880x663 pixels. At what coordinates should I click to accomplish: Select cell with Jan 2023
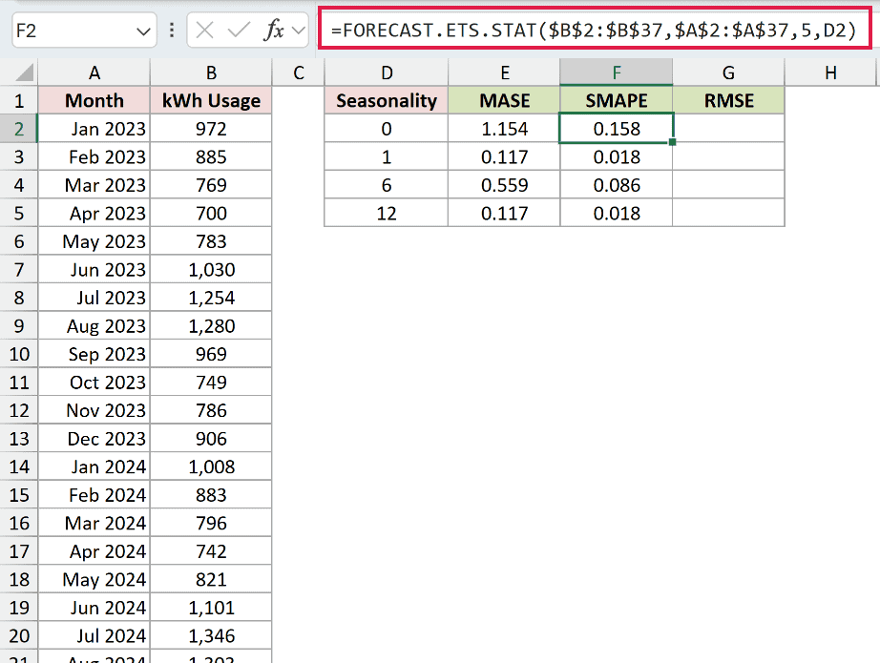94,129
